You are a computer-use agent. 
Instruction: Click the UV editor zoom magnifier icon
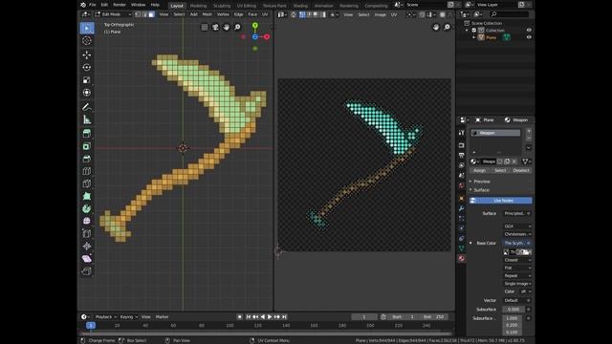coord(447,27)
